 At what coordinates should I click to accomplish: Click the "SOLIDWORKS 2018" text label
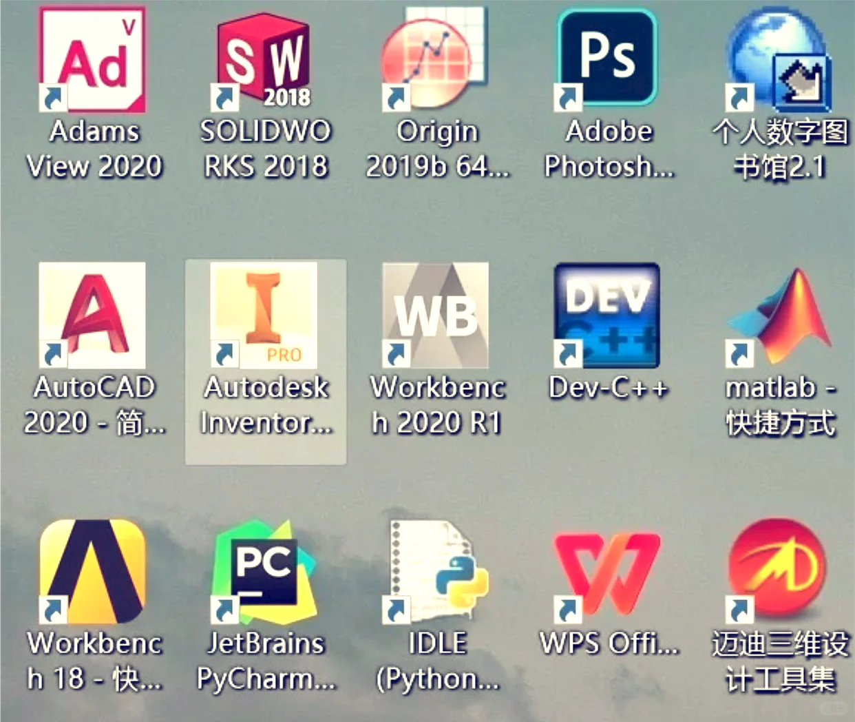pos(266,149)
